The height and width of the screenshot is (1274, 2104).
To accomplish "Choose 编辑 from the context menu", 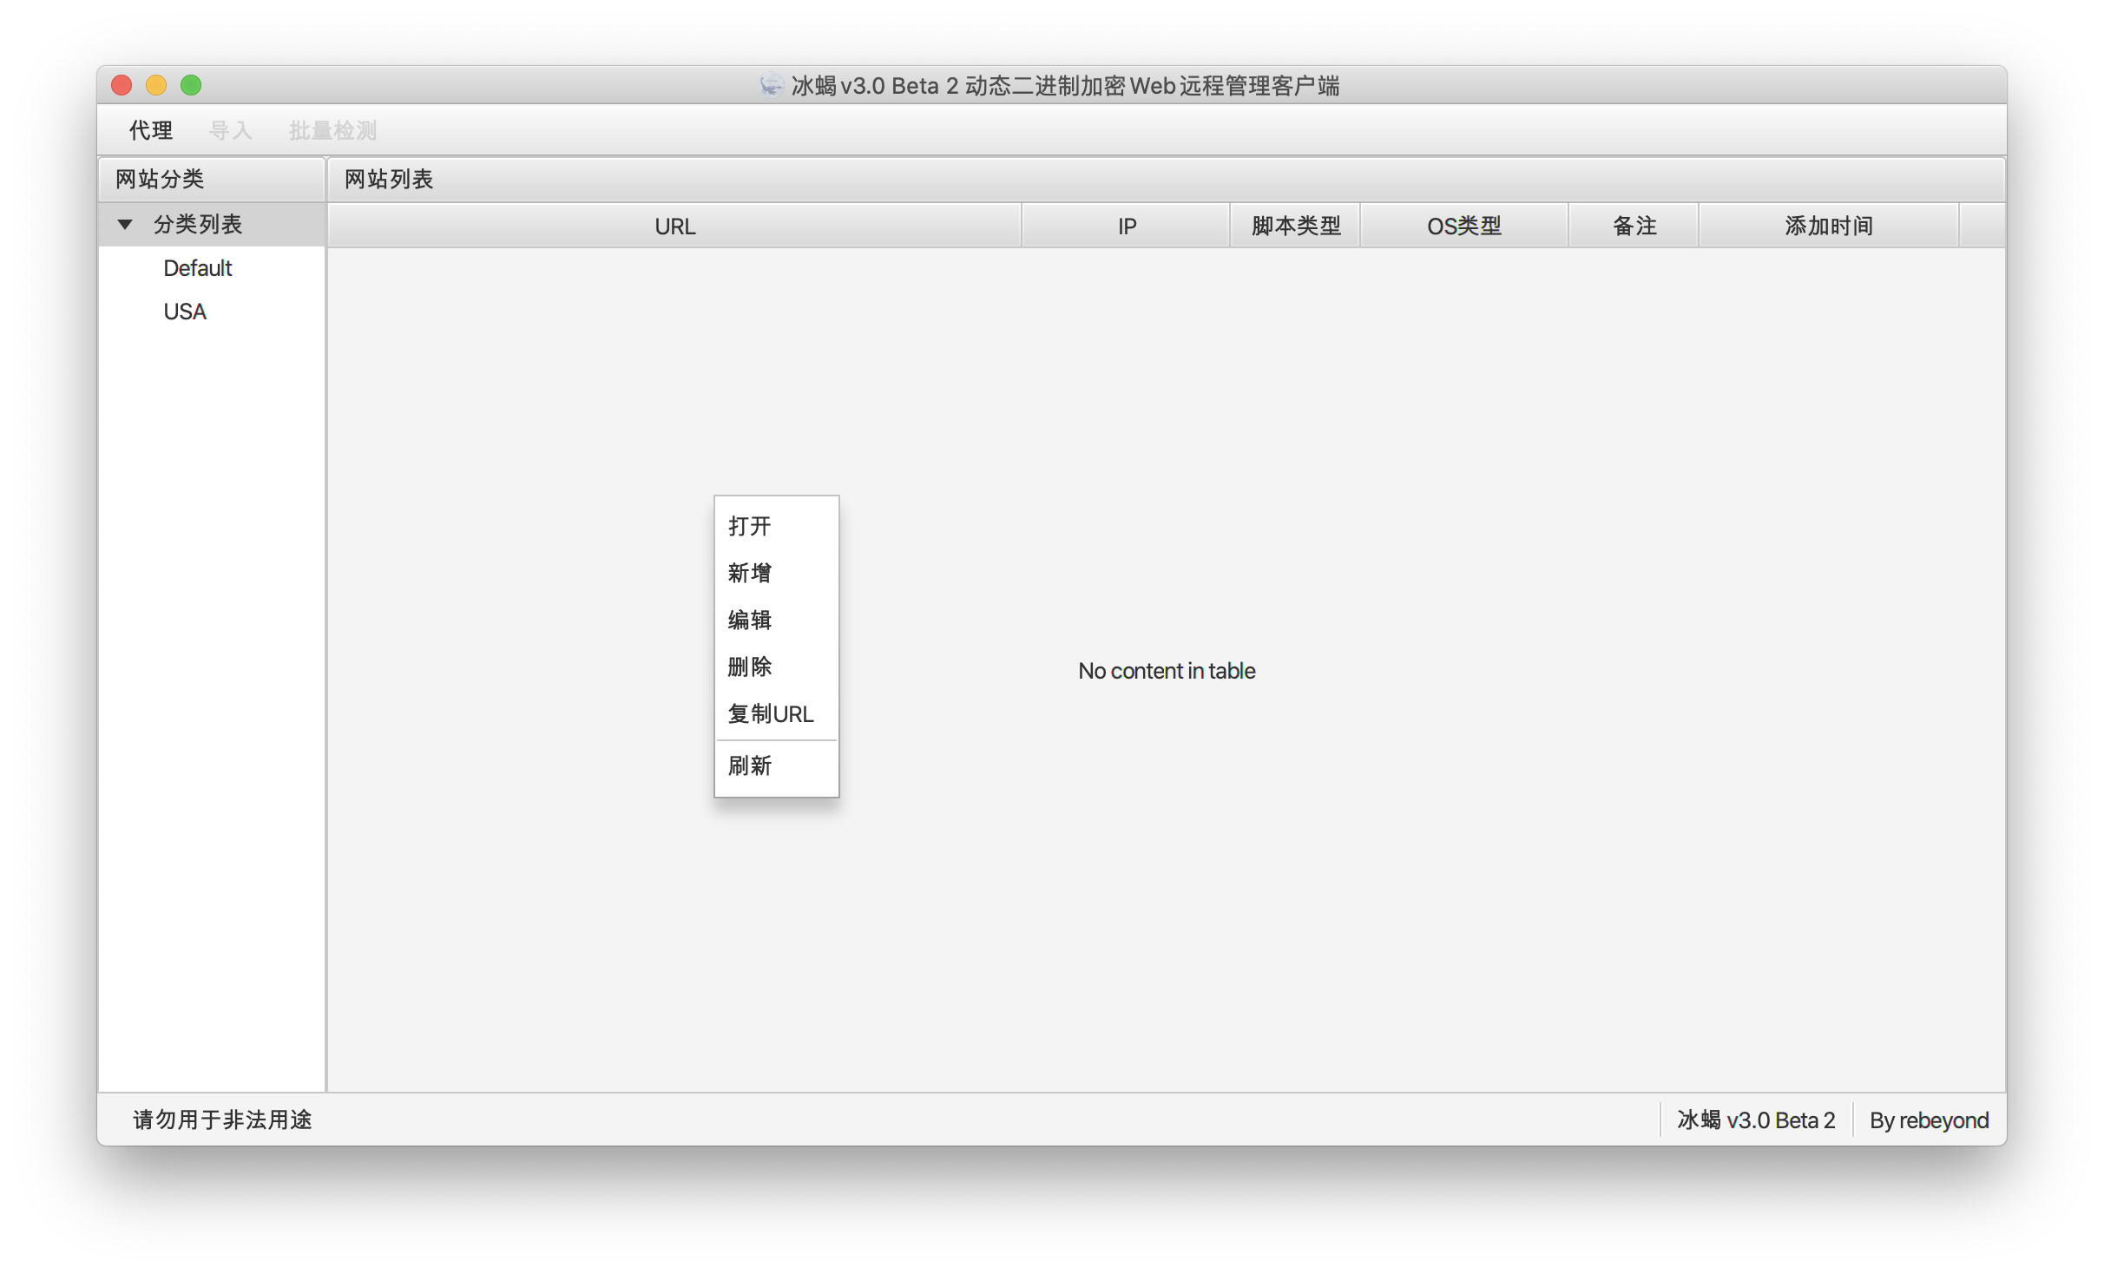I will point(776,620).
